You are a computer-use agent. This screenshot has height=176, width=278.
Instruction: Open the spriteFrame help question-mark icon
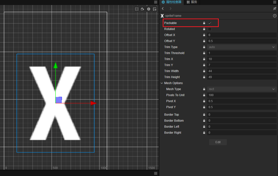click(275, 16)
